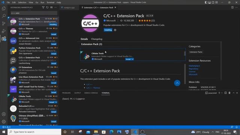Switch to the Changelog tab

(x=97, y=39)
